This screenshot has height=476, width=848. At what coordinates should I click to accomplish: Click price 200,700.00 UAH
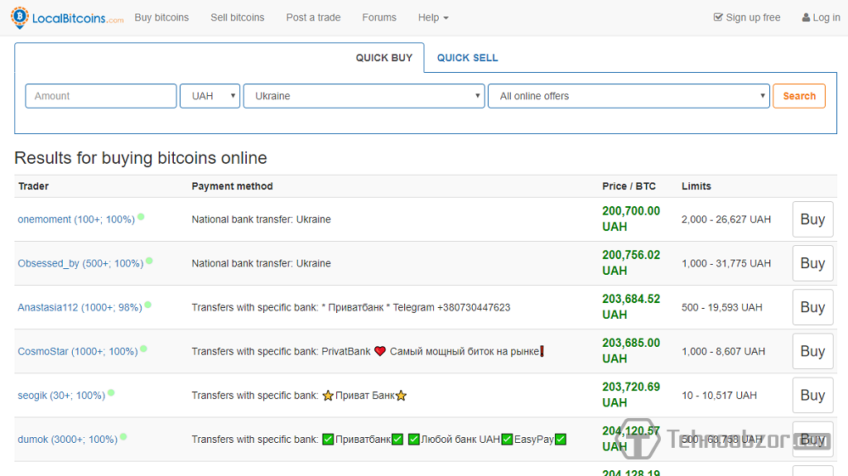click(631, 219)
